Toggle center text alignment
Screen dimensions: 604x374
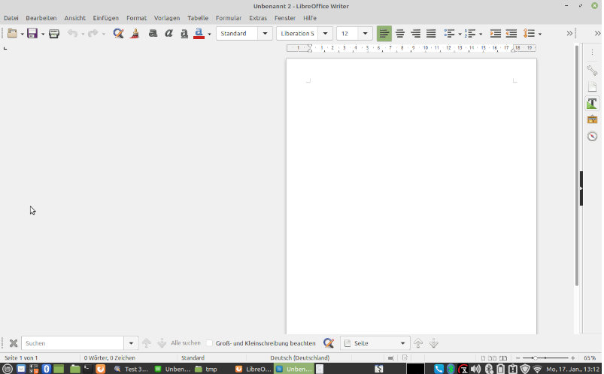(400, 34)
